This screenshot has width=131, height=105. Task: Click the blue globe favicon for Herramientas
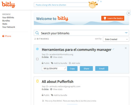click(x=37, y=49)
